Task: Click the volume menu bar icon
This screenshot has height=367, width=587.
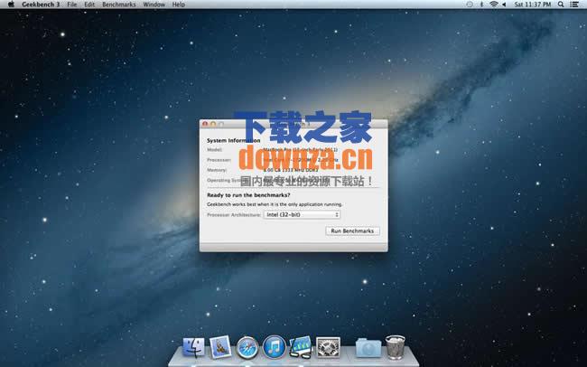Action: click(504, 5)
